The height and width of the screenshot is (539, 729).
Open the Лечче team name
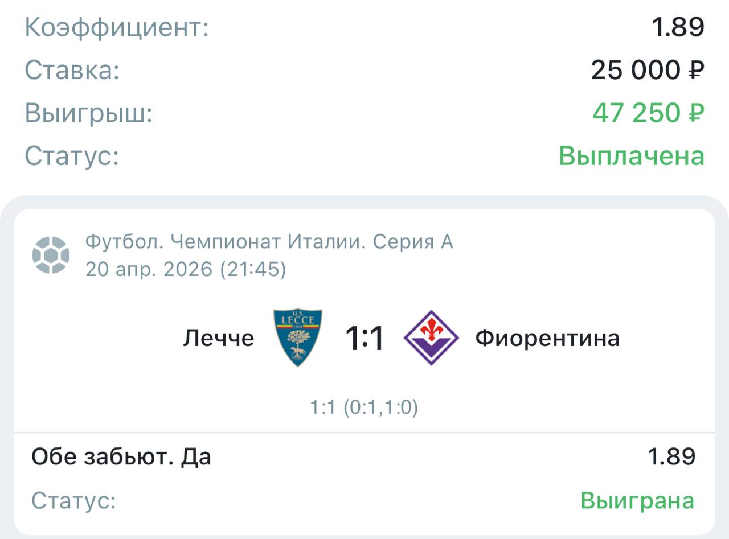[x=219, y=338]
